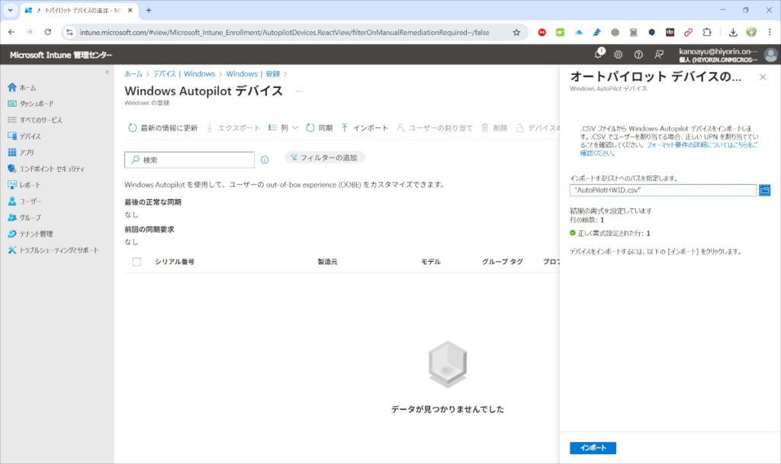The height and width of the screenshot is (464, 781).
Task: Go to the Devices | Windows breadcrumb link
Action: 185,74
